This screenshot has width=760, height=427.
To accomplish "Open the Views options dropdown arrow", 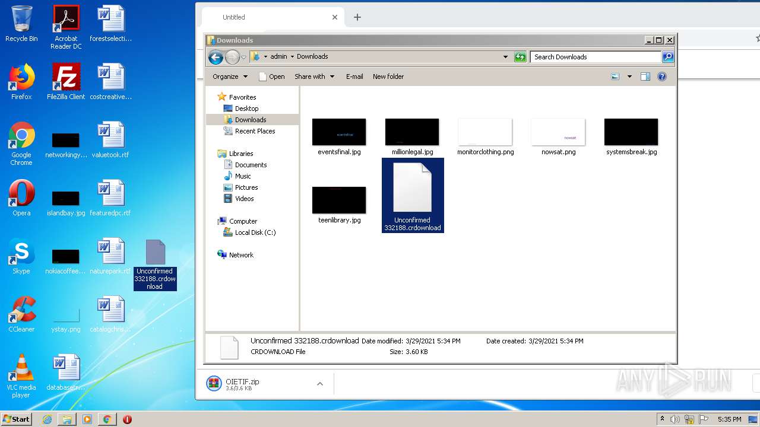I will pos(629,77).
